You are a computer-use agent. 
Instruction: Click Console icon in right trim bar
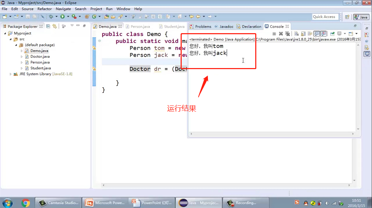click(x=367, y=54)
